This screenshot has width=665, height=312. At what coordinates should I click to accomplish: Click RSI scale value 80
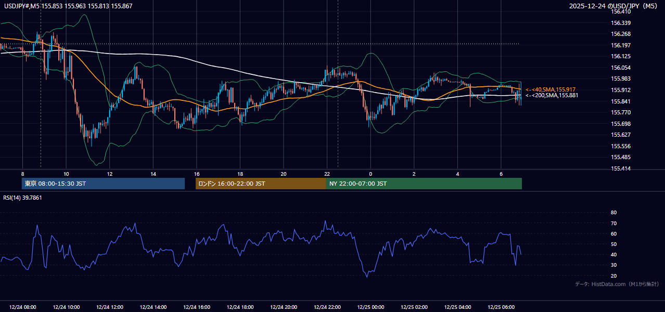(613, 213)
